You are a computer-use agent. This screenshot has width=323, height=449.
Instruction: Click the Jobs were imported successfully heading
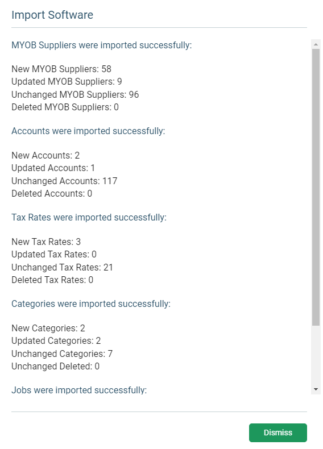click(79, 390)
